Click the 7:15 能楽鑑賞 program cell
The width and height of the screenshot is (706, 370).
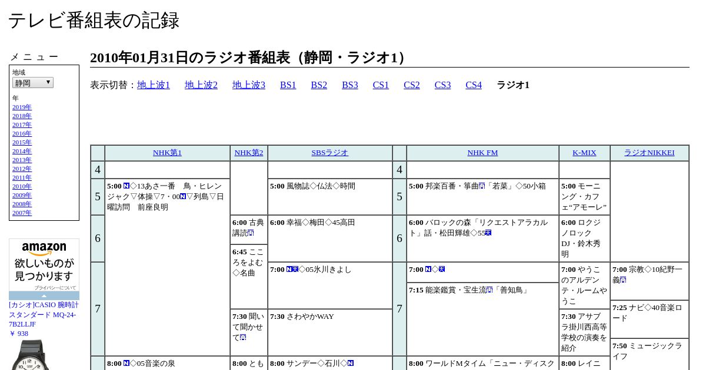[x=482, y=319]
